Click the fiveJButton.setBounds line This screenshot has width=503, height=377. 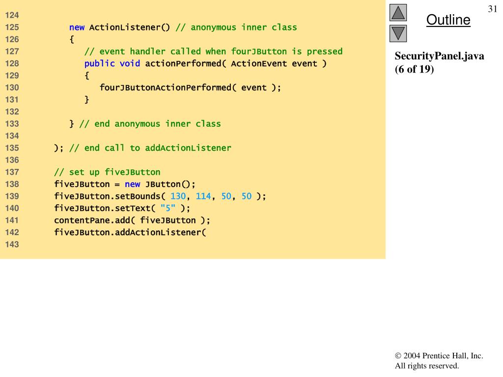coord(160,196)
